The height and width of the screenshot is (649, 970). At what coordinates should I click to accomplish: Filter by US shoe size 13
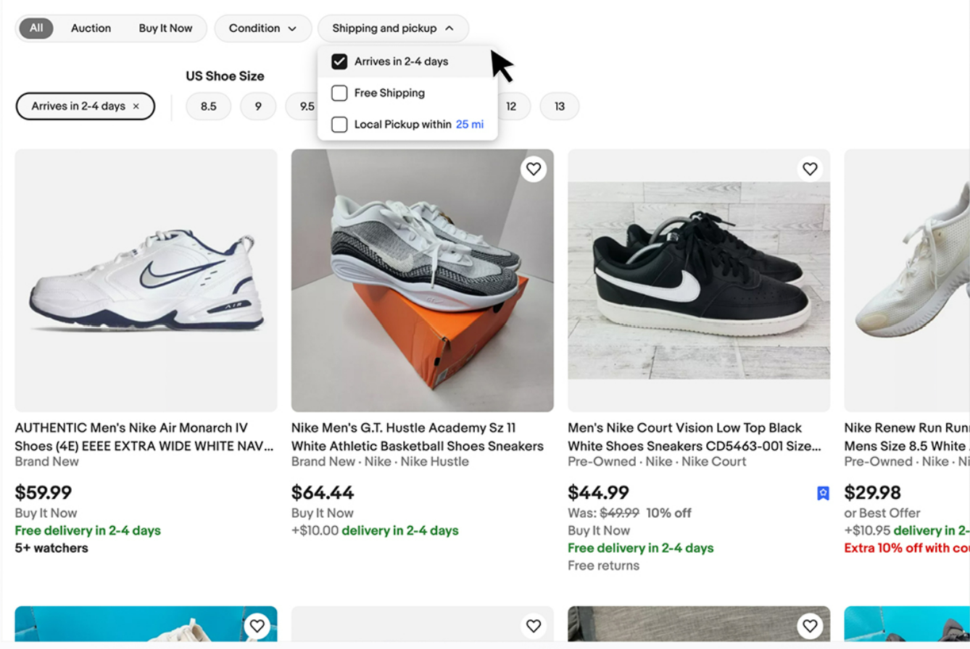tap(560, 106)
